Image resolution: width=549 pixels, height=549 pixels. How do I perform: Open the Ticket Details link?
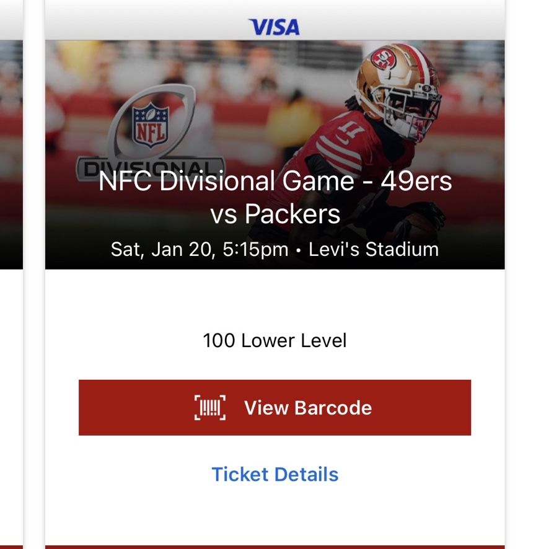[x=275, y=475]
